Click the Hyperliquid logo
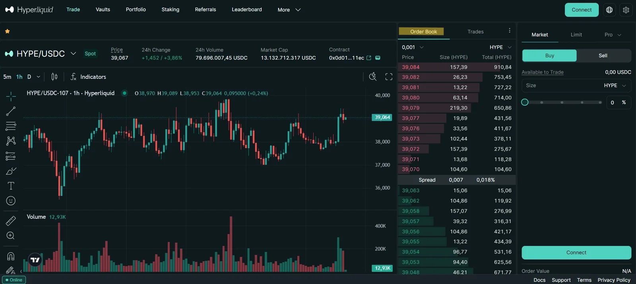This screenshot has height=284, width=636. pyautogui.click(x=29, y=10)
